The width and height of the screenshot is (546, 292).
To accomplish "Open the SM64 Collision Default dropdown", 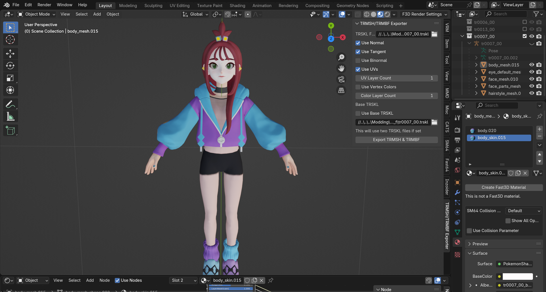I will (x=524, y=211).
